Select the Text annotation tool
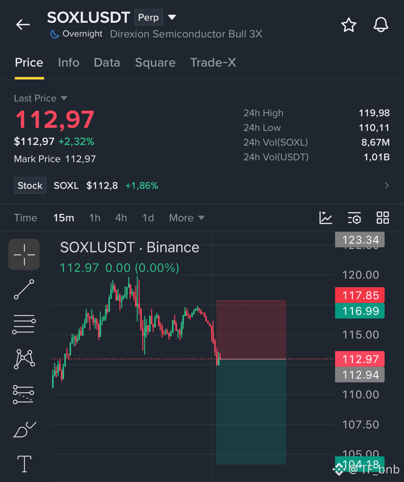The image size is (404, 482). click(x=24, y=464)
